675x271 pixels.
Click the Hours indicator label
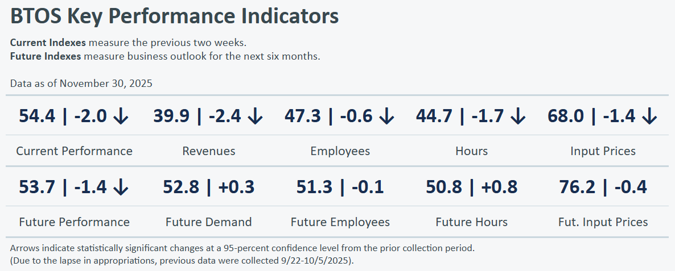[x=471, y=151]
